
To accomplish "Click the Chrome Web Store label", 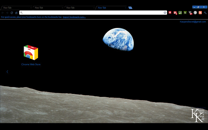I will click(31, 64).
